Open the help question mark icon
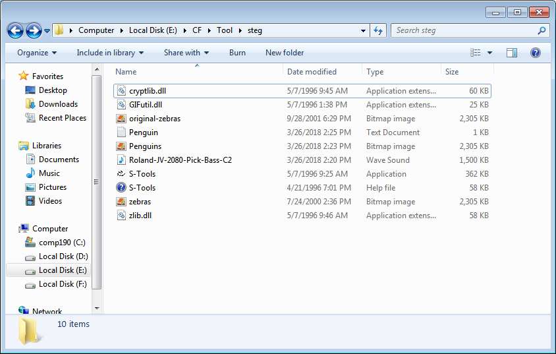 click(x=536, y=53)
